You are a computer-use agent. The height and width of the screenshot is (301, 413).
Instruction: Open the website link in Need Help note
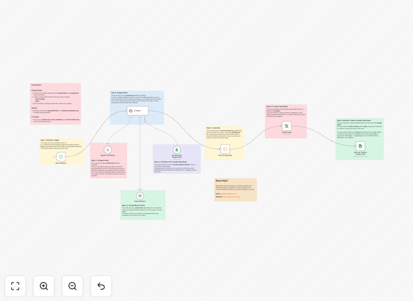[x=231, y=197]
